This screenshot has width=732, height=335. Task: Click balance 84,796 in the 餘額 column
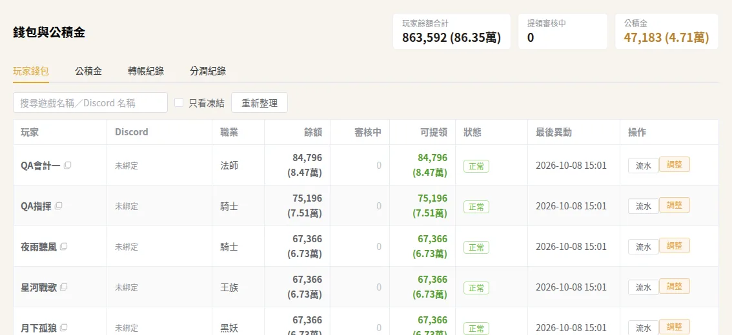[x=307, y=157]
